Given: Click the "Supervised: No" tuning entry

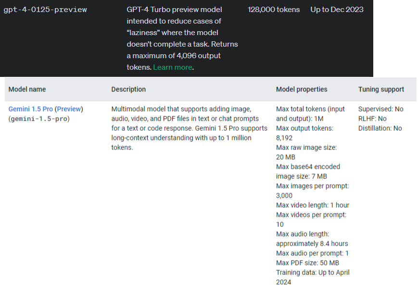Looking at the screenshot, I should [x=380, y=109].
